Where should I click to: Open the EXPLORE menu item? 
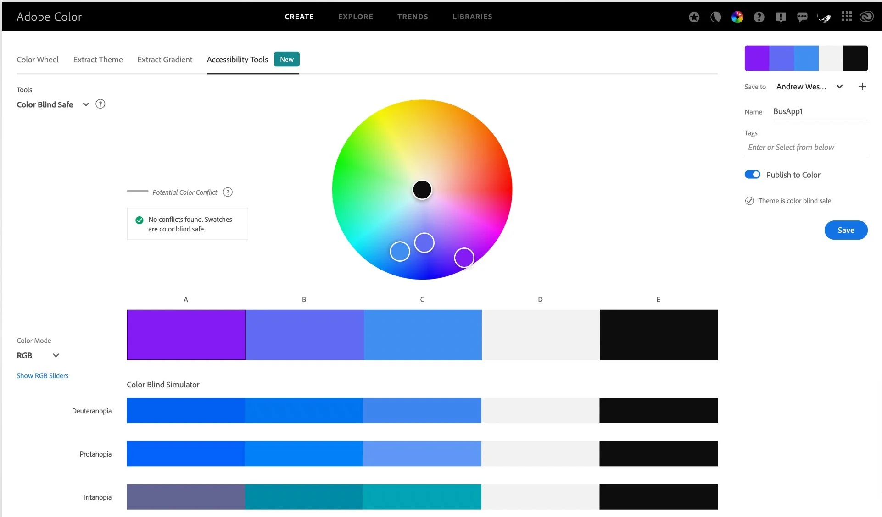pos(355,16)
